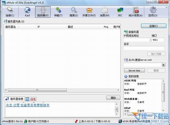Click the Connect (连接) button on right panel
The height and width of the screenshot is (125, 170).
[x=154, y=26]
